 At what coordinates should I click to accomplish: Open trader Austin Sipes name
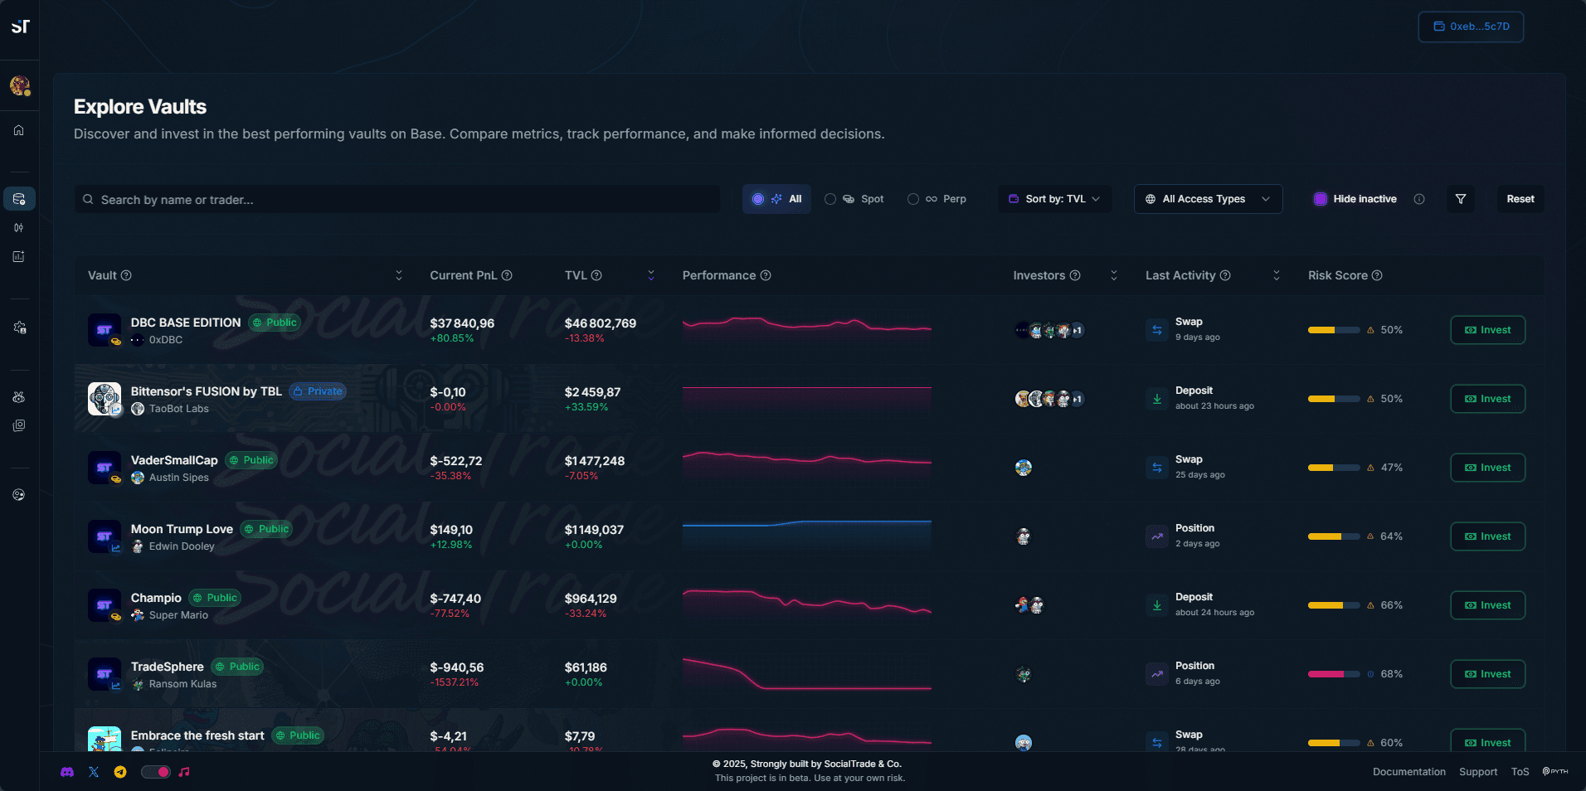pos(178,478)
